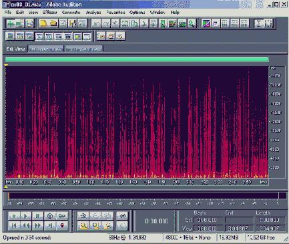The image size is (289, 244).
Task: Click Zoom to Left Edge of Selection icon
Action: click(x=95, y=225)
